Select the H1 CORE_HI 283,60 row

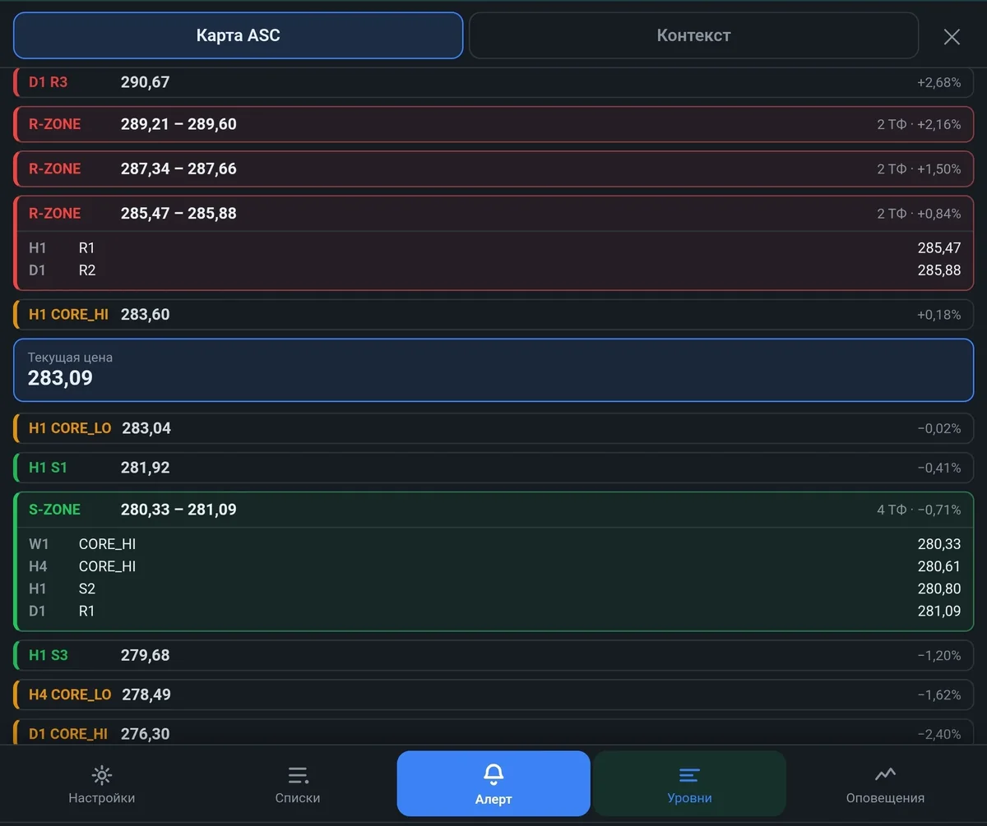point(493,315)
